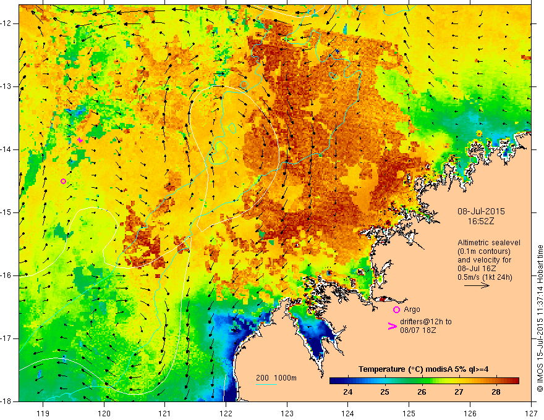Click latitude axis label -12
544x420 pixels.
coord(6,23)
